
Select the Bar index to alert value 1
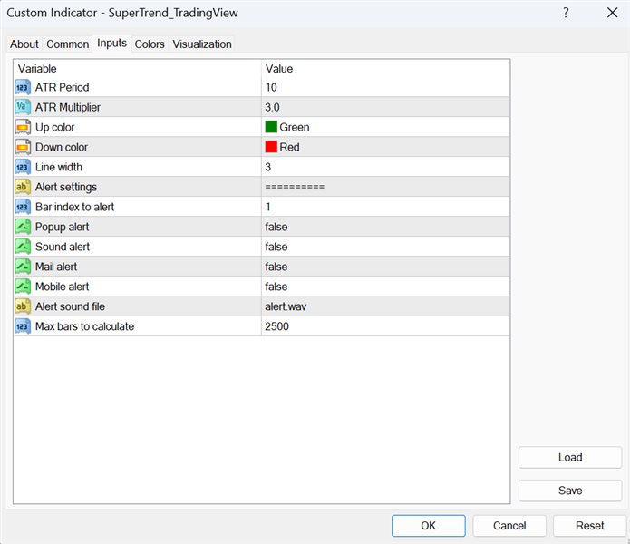click(268, 207)
